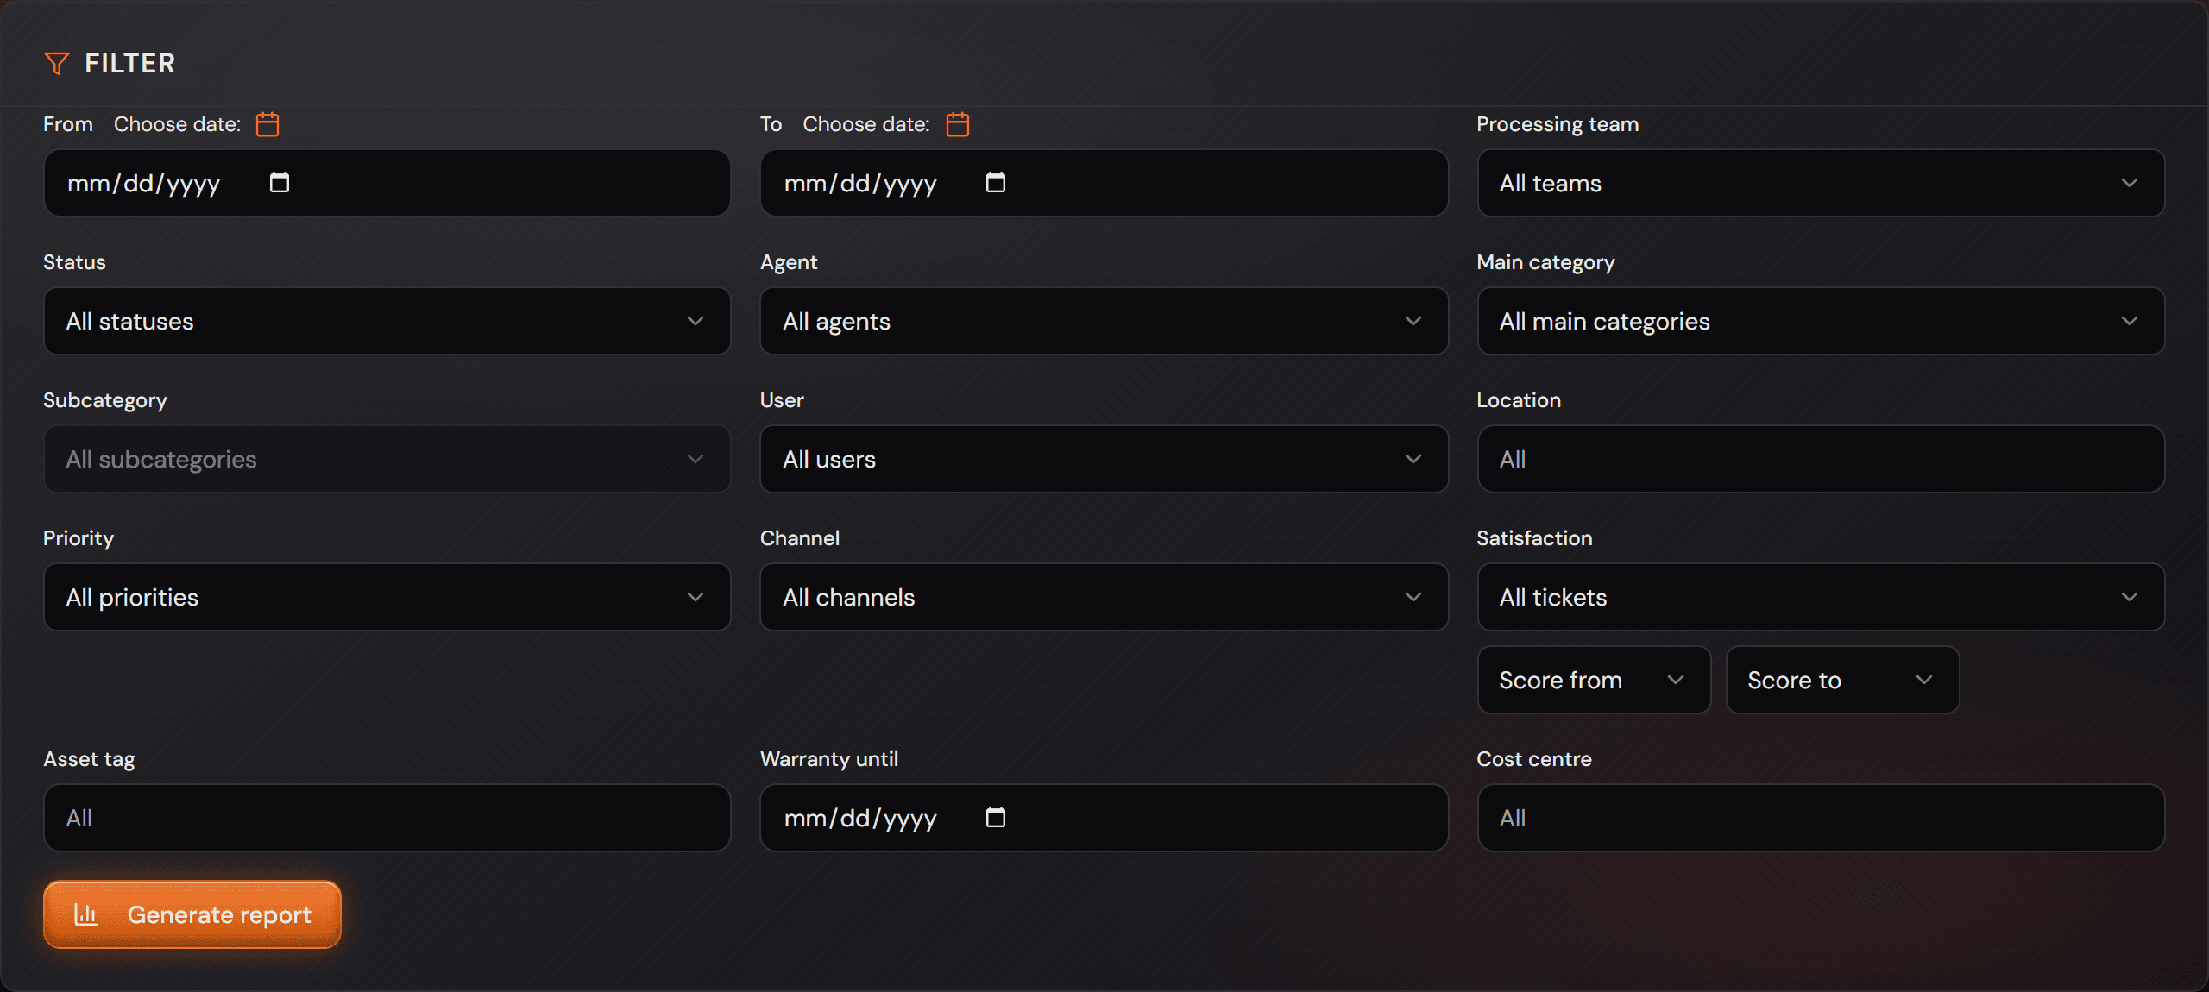
Task: Open the All users dropdown
Action: (1104, 459)
